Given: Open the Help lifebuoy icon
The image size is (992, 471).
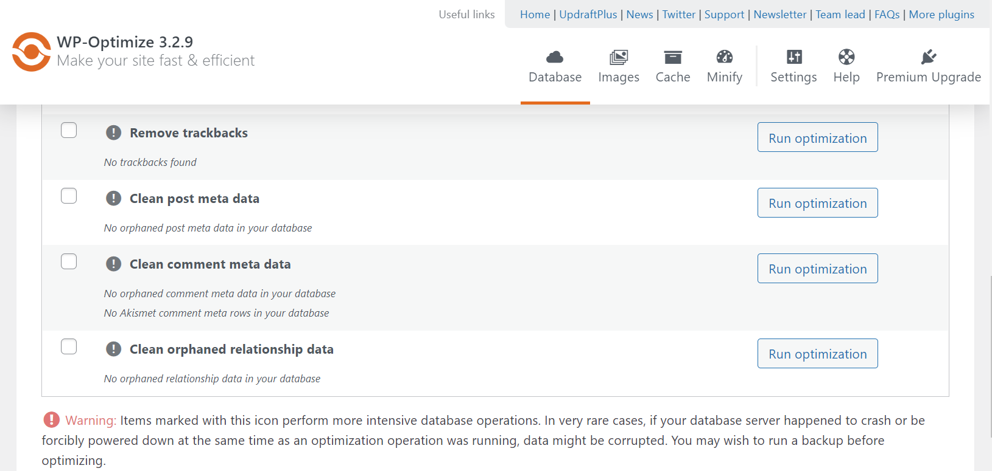Looking at the screenshot, I should pyautogui.click(x=846, y=57).
